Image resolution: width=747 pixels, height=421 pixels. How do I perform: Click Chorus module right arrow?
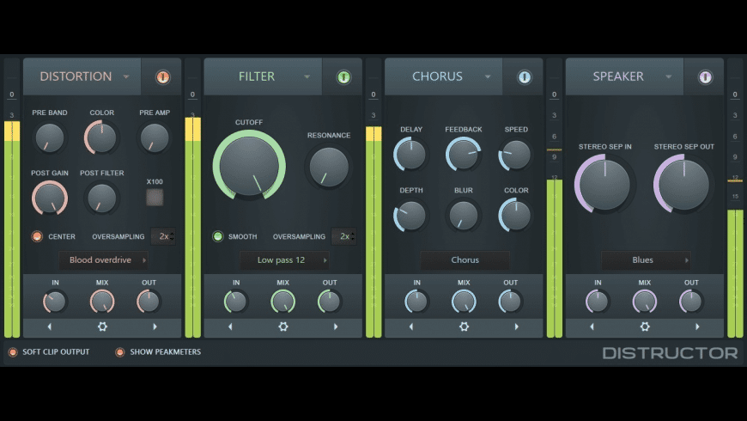[x=516, y=326]
